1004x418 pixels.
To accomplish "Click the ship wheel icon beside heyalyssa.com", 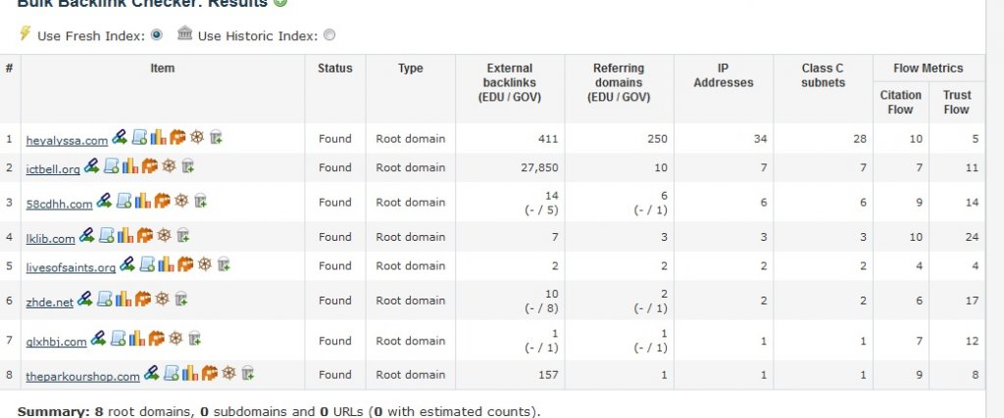I will (x=196, y=137).
